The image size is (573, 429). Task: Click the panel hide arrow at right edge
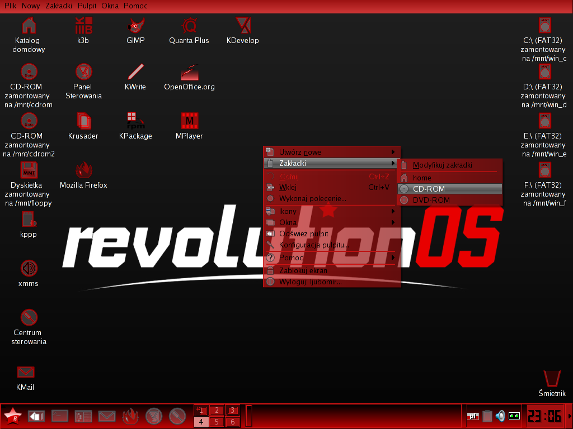569,416
